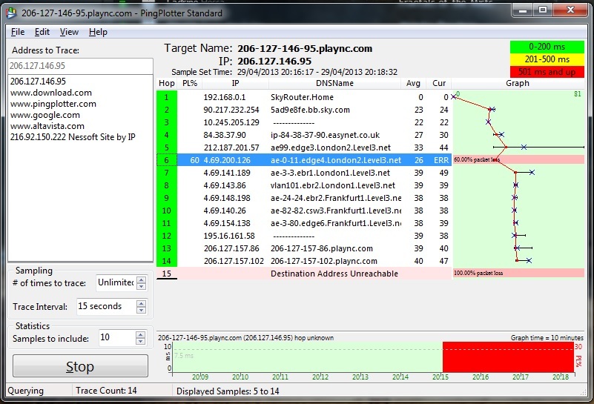
Task: Increase Samples to include value
Action: [141, 335]
